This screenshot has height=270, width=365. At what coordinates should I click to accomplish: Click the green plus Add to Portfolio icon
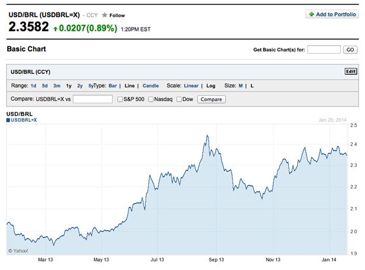pos(311,14)
